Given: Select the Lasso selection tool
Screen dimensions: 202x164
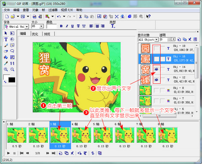Looking at the screenshot, I should 12,51.
